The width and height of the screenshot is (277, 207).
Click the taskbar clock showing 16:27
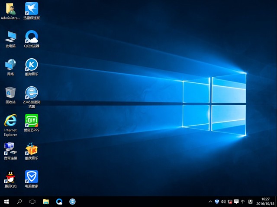(x=266, y=201)
